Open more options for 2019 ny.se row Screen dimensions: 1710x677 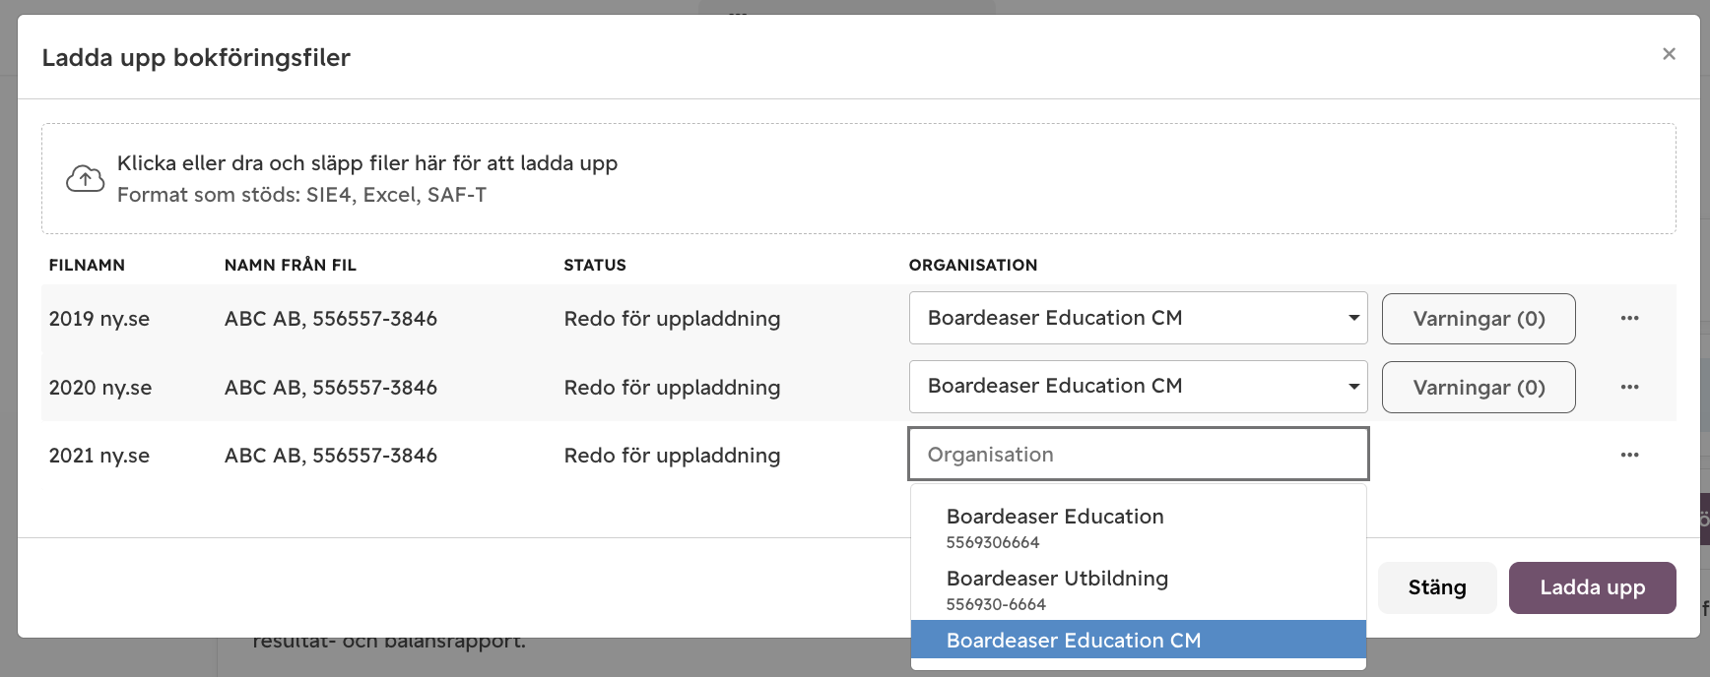(x=1629, y=318)
